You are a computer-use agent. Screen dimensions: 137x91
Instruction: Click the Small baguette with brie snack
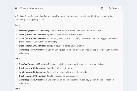(52, 46)
